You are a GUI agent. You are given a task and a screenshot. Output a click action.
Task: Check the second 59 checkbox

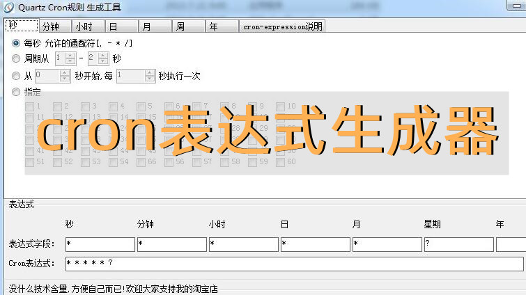pyautogui.click(x=253, y=162)
